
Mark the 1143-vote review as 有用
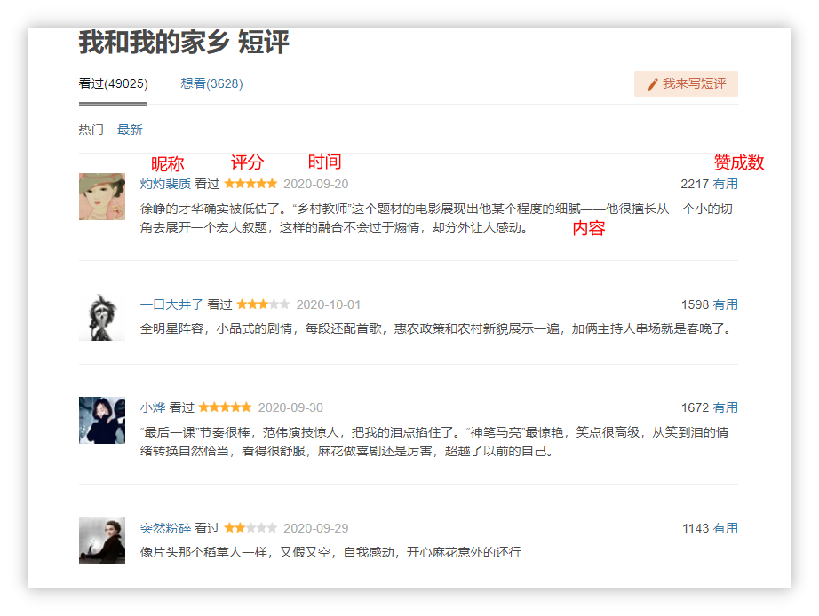pos(726,528)
